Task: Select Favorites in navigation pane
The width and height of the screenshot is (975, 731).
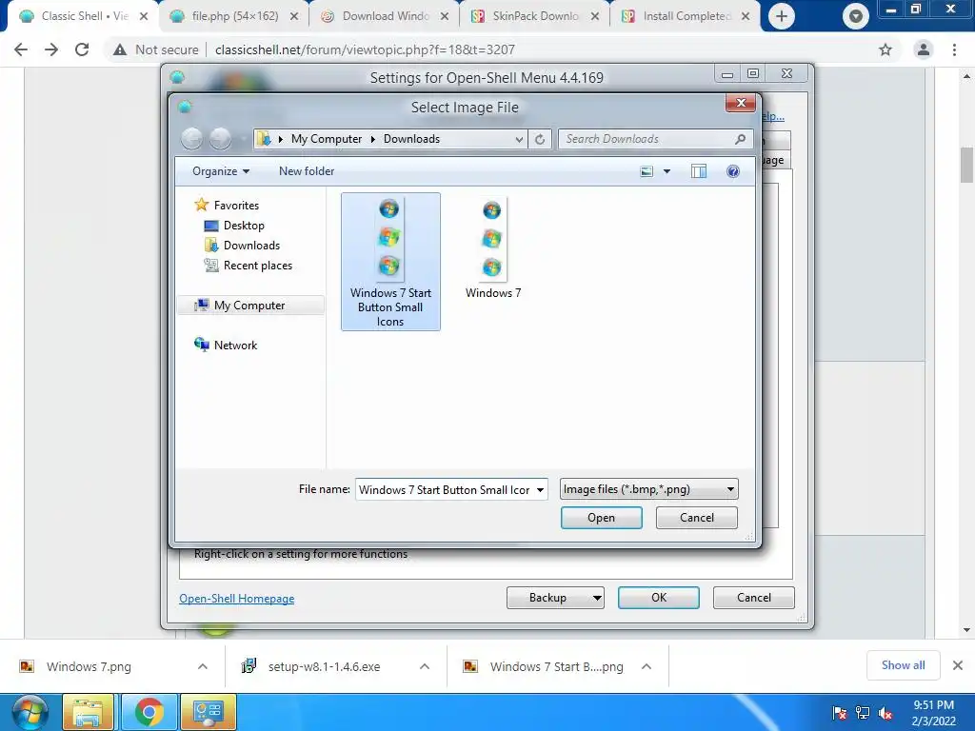Action: [x=227, y=206]
